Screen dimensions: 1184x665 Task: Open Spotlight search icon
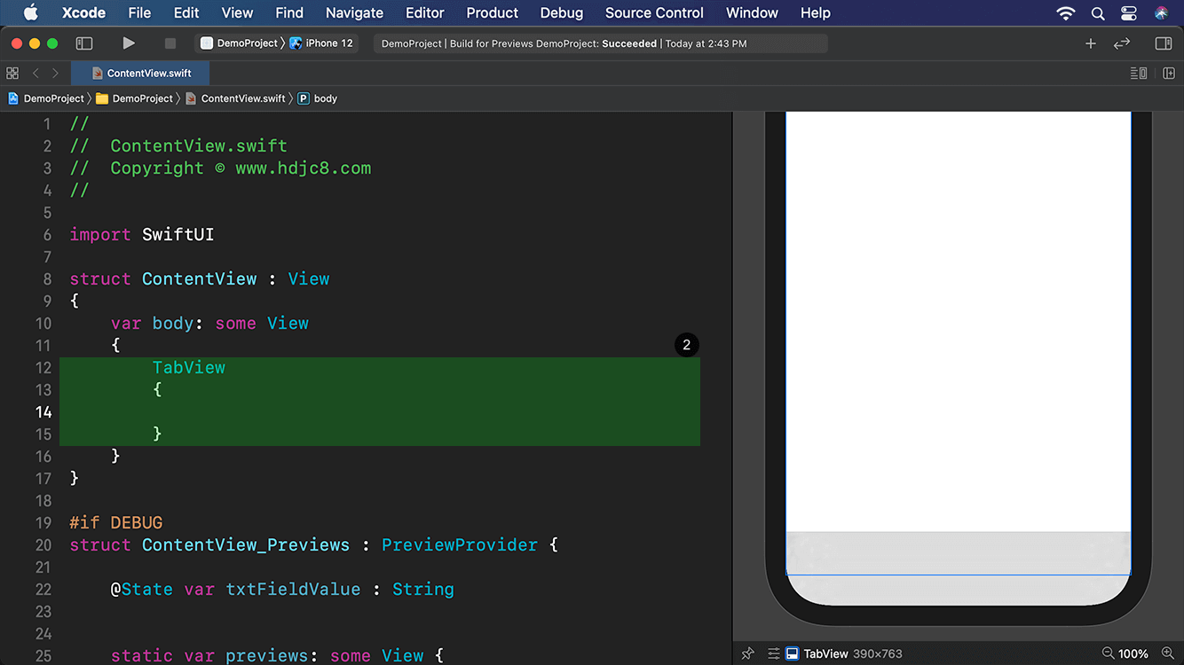click(1098, 12)
